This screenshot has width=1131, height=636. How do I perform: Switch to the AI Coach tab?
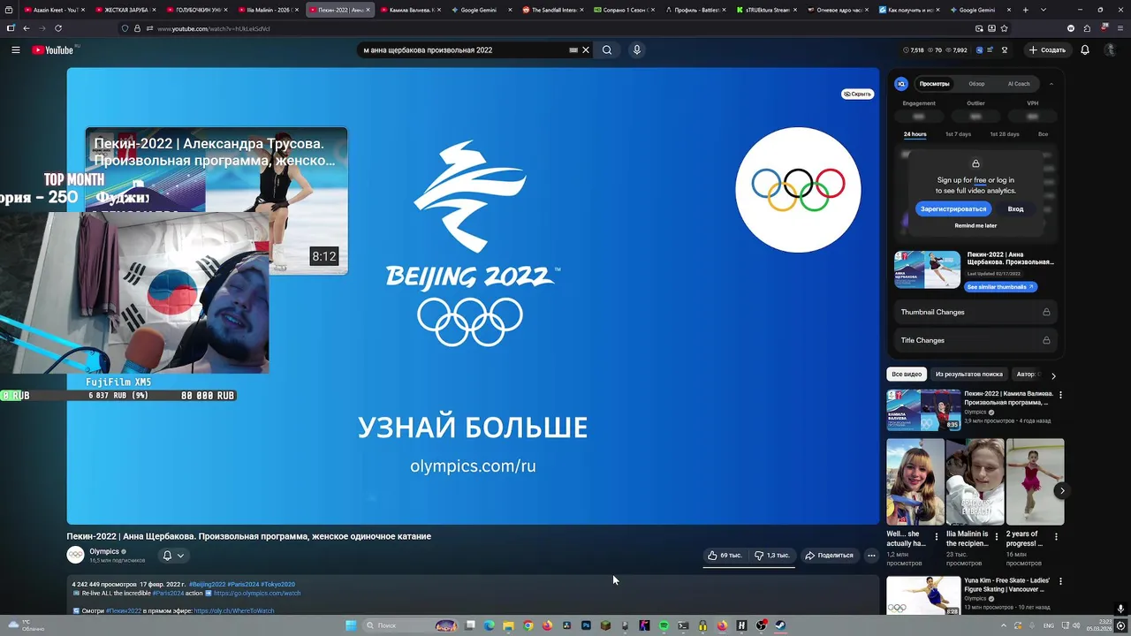(1019, 84)
